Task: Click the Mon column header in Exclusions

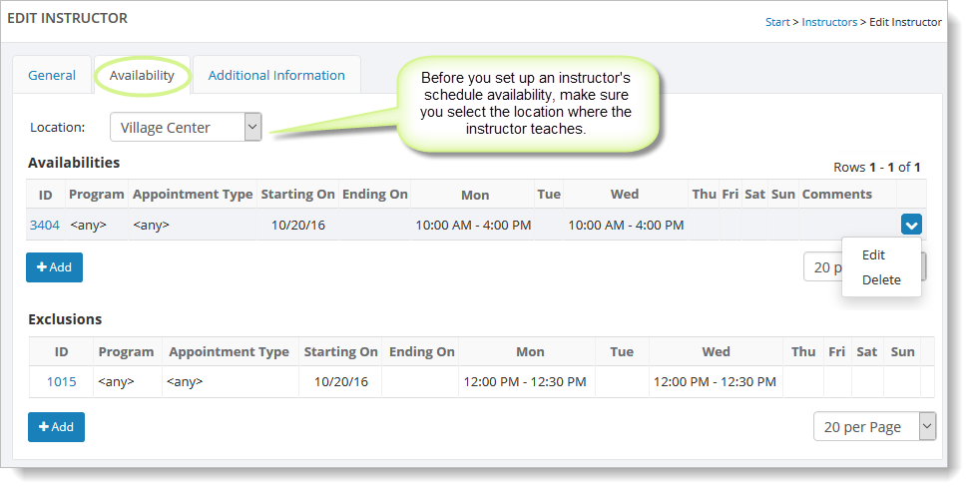Action: tap(530, 351)
